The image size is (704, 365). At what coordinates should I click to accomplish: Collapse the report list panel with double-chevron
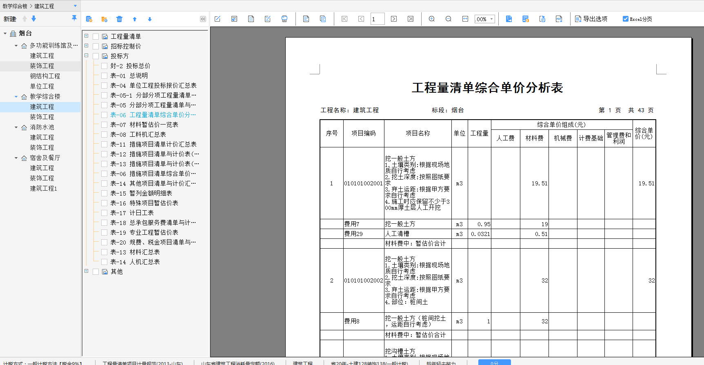(203, 19)
